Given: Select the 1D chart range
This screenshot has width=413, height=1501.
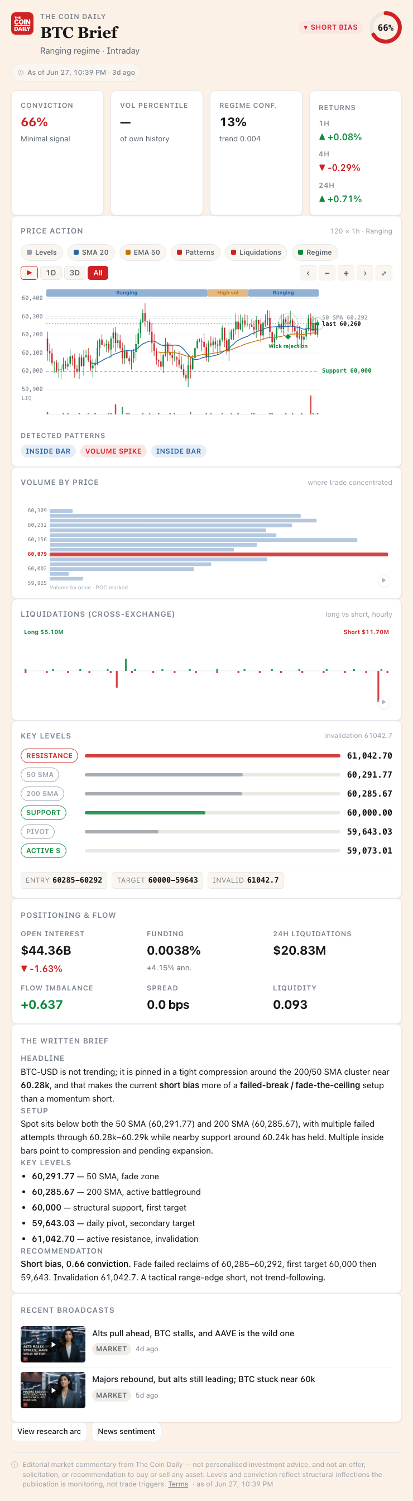Looking at the screenshot, I should pyautogui.click(x=51, y=273).
